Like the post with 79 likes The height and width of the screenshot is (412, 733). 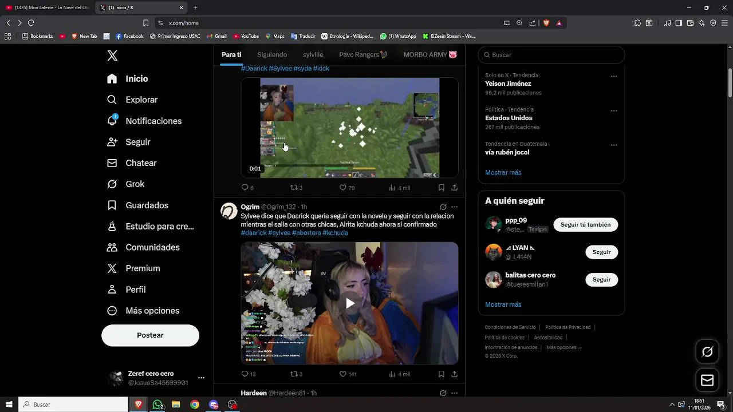click(347, 188)
